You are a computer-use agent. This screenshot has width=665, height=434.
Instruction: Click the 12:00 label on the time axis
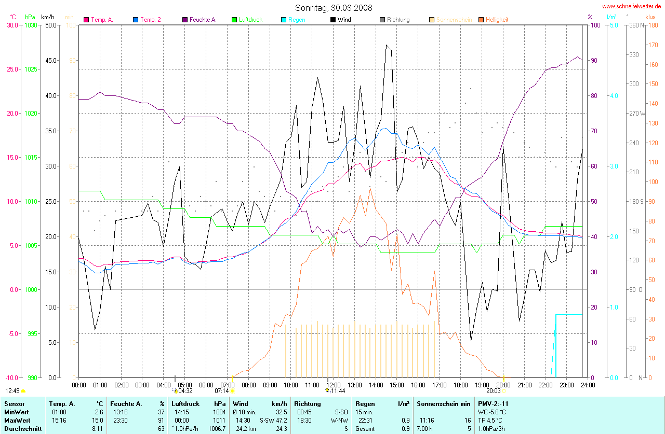click(333, 385)
